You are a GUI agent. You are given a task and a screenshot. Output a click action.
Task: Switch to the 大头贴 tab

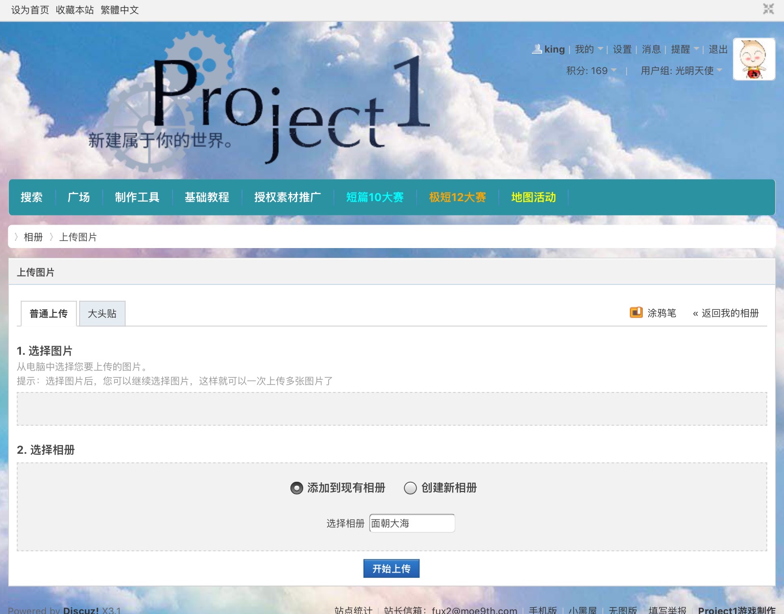tap(102, 313)
